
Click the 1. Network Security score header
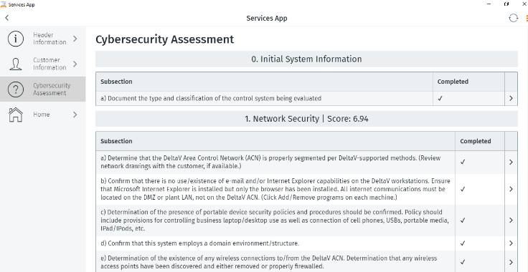(x=306, y=119)
